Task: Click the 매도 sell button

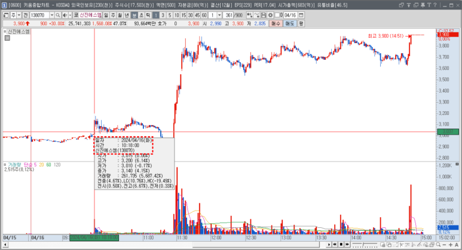Action: coord(290,23)
